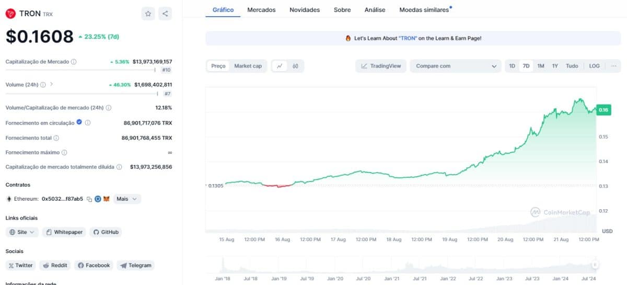Screen dimensions: 627x285
Task: Follow the "TRON" link in Learn banner
Action: tap(408, 38)
